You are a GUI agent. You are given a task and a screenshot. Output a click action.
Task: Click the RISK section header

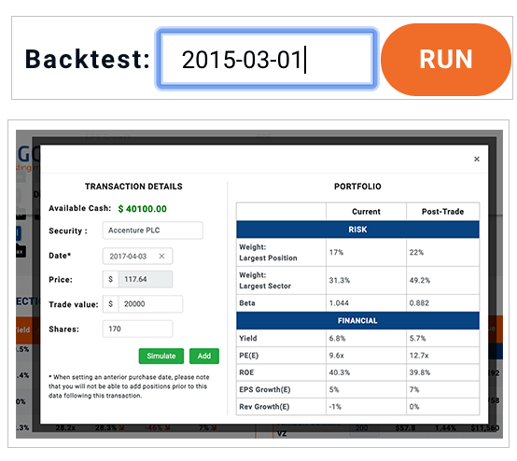point(357,230)
